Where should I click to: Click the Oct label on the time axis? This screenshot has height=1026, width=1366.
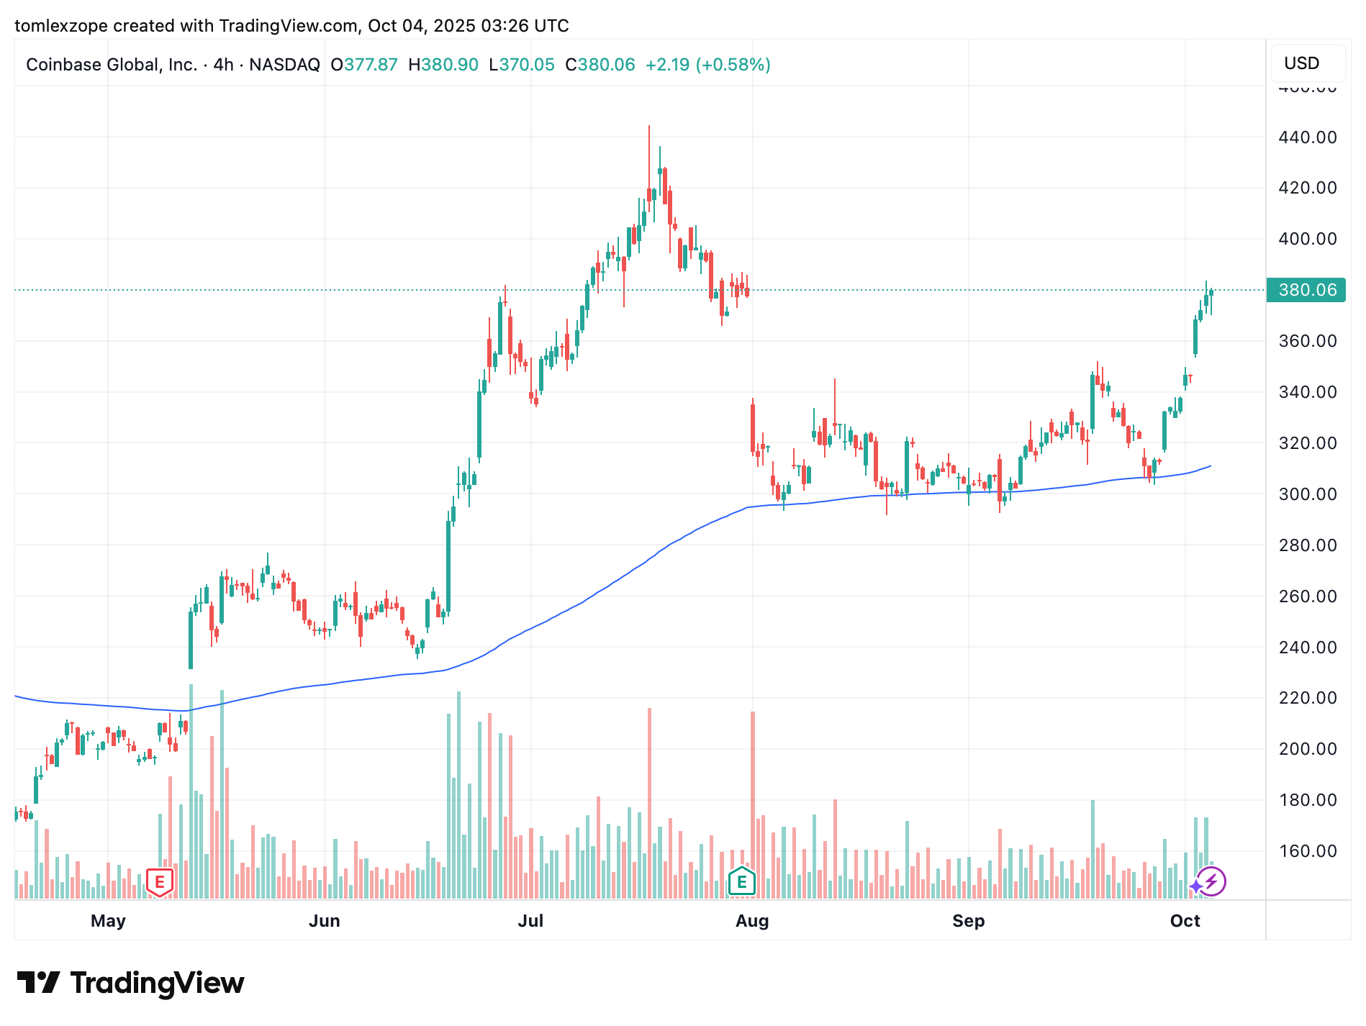tap(1185, 921)
